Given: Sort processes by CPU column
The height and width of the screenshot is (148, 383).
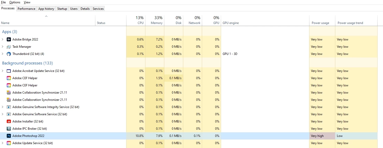Looking at the screenshot, I should (136, 21).
